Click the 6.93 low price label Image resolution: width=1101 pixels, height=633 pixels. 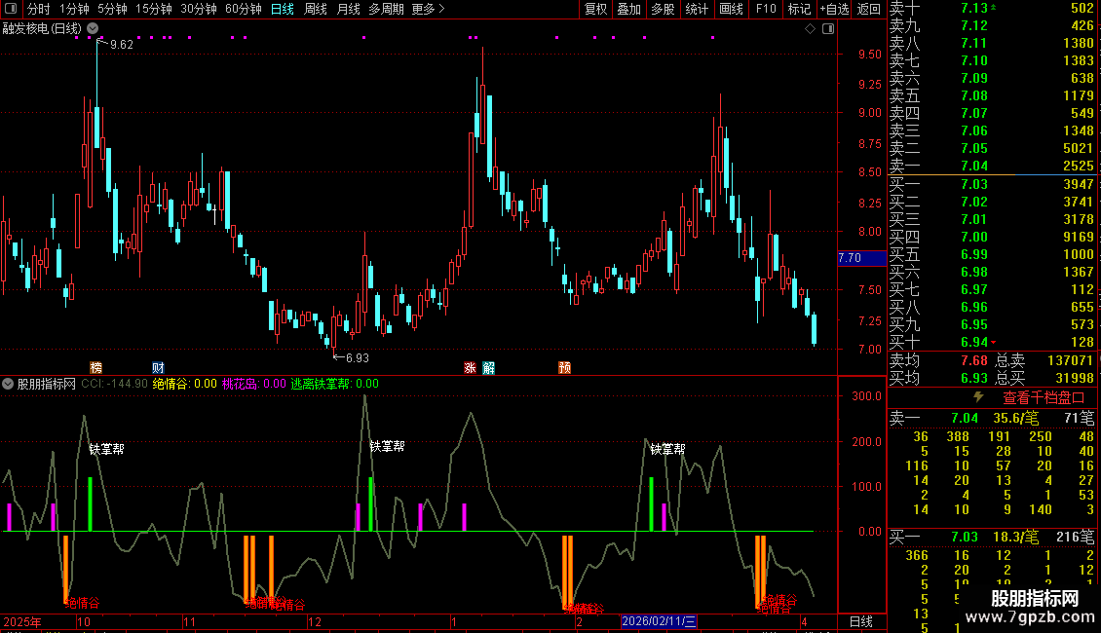(358, 358)
